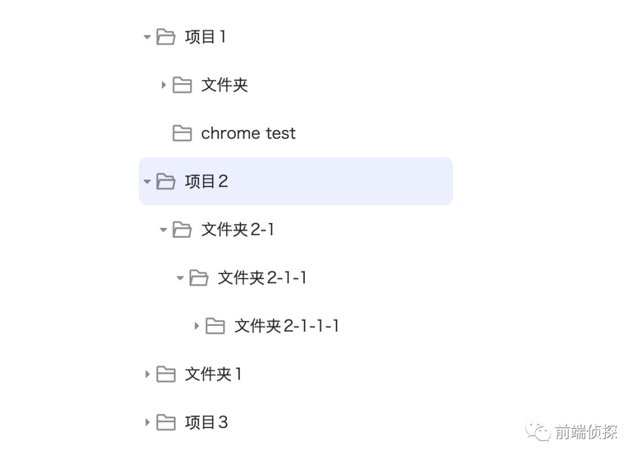The height and width of the screenshot is (460, 638).
Task: Click the folder icon next to 文件夹1
Action: [x=166, y=374]
